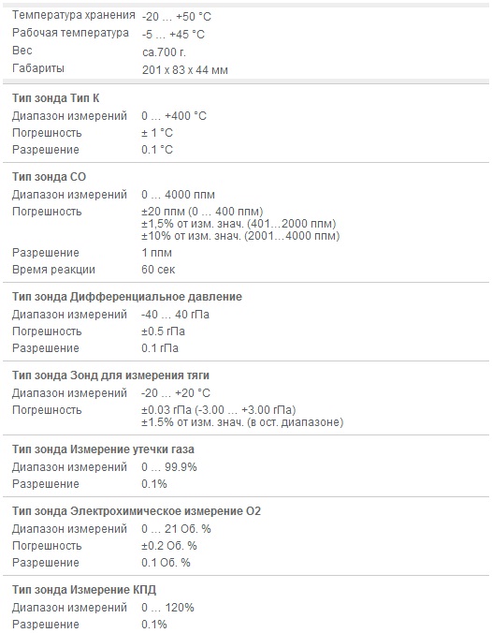
Task: Select the gas leak range 0 … 99.9%
Action: (x=169, y=467)
